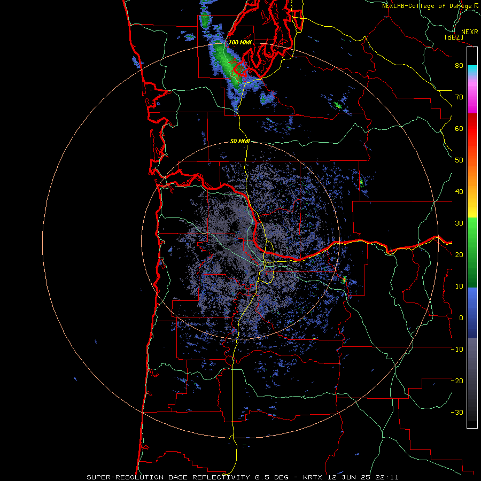Select the [dBZ] units label
Screen dimensions: 481x481
[x=454, y=37]
